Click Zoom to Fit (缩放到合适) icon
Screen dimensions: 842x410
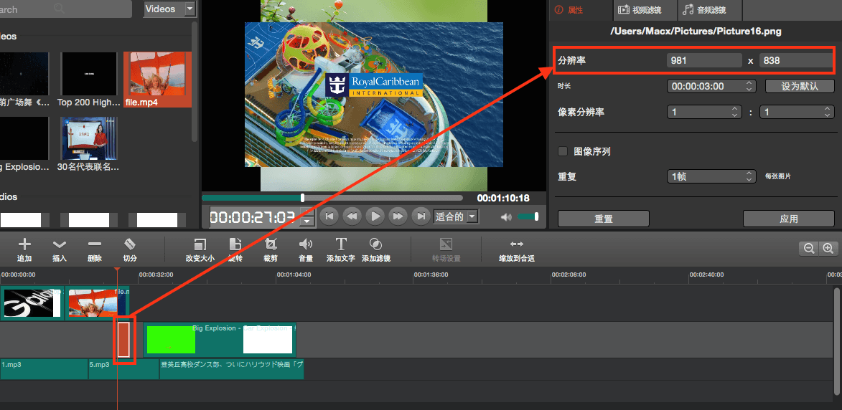[517, 244]
